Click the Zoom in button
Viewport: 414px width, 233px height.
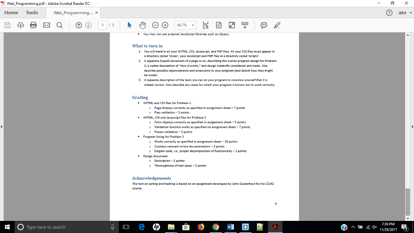point(165,25)
